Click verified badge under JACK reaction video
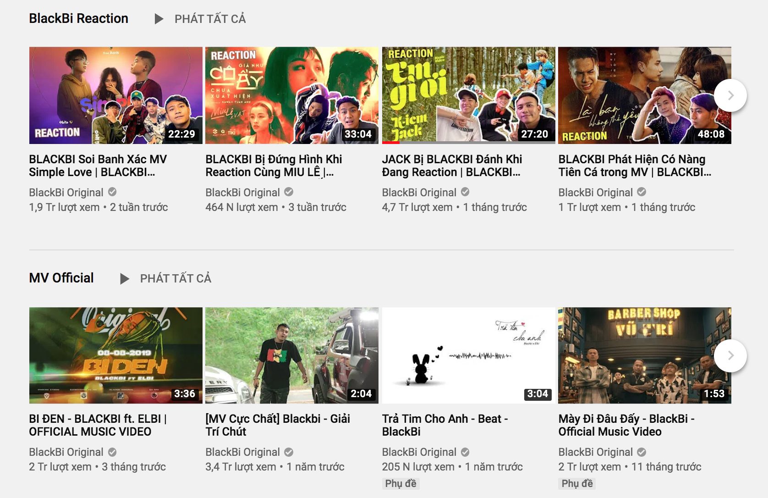Screen dimensions: 768x498 (465, 192)
